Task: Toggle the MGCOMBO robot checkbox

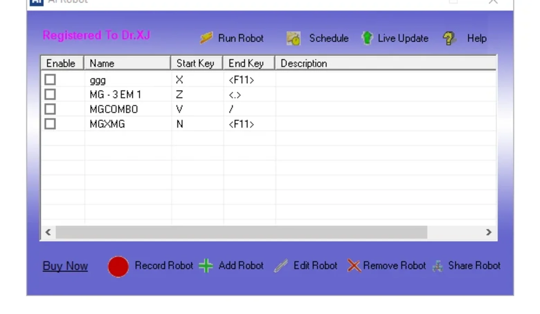Action: [x=50, y=109]
